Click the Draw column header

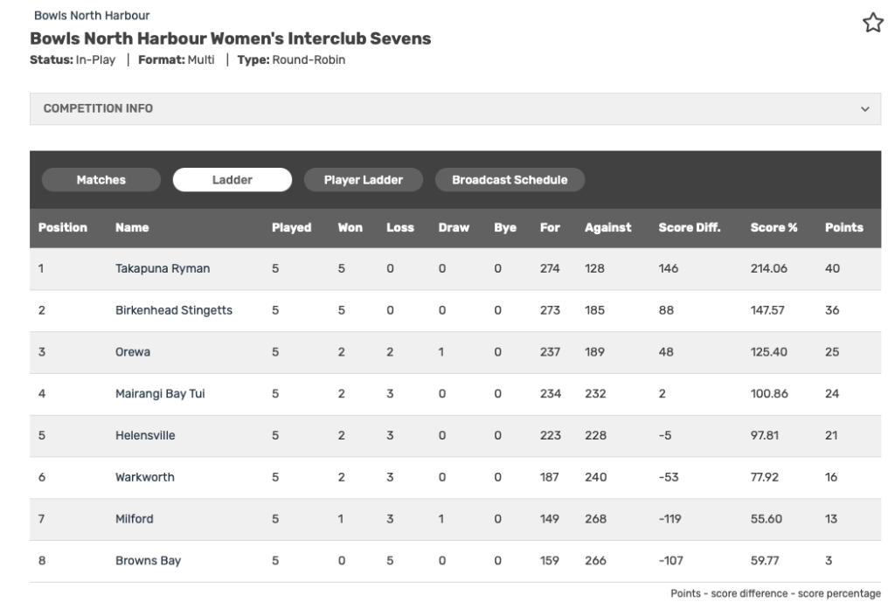[x=454, y=227]
